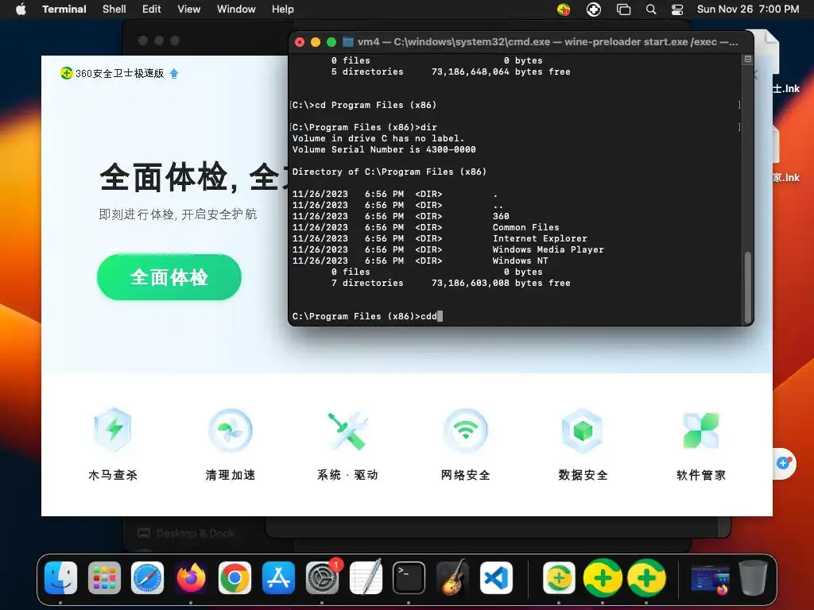Image resolution: width=814 pixels, height=610 pixels.
Task: Open the View menu
Action: pyautogui.click(x=189, y=9)
